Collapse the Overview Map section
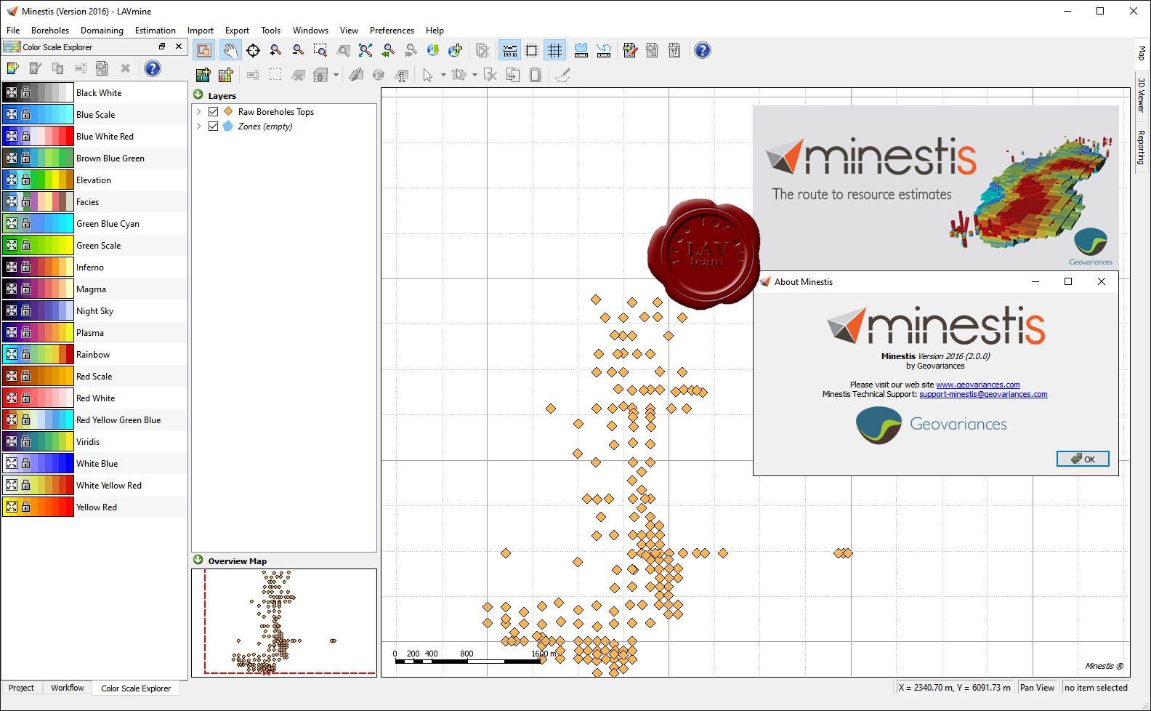This screenshot has height=711, width=1151. (198, 560)
